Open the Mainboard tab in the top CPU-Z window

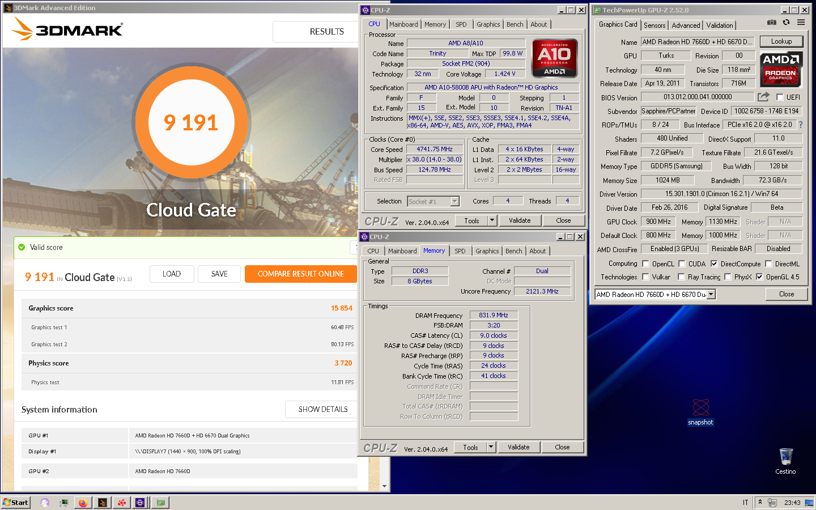click(x=403, y=24)
